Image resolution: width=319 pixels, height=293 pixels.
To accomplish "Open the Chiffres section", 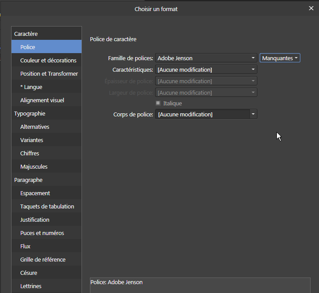I will point(47,153).
